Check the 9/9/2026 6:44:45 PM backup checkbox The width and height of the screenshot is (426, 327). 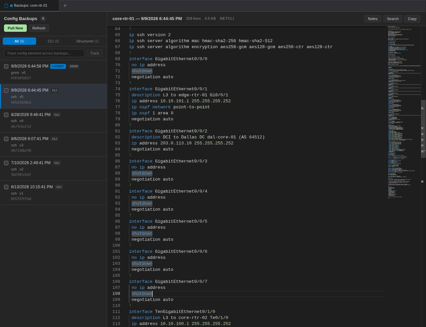click(x=6, y=90)
